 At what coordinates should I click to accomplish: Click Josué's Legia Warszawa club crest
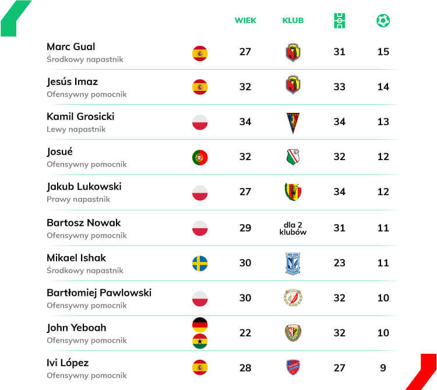(292, 157)
